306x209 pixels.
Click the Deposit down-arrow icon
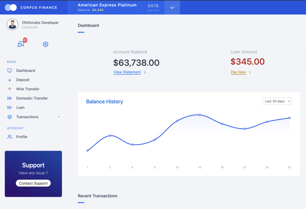(10, 80)
